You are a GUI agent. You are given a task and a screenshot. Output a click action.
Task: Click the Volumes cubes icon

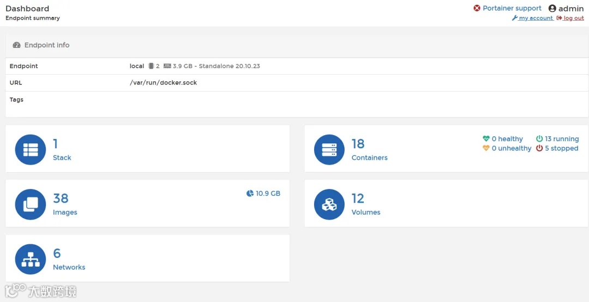[329, 204]
